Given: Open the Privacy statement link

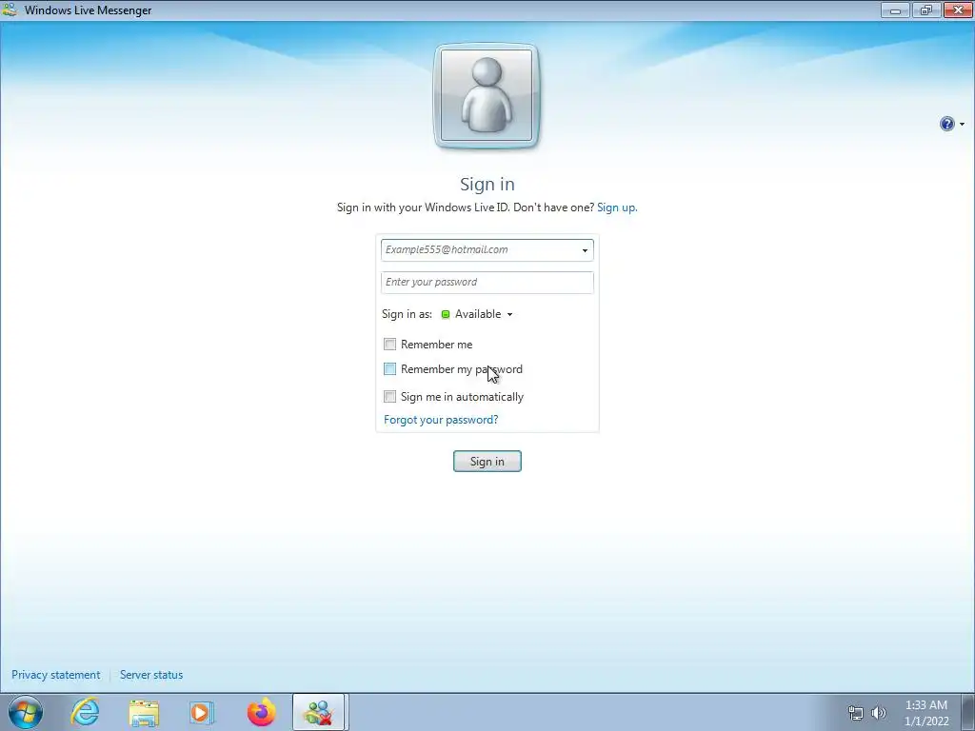Looking at the screenshot, I should (55, 675).
